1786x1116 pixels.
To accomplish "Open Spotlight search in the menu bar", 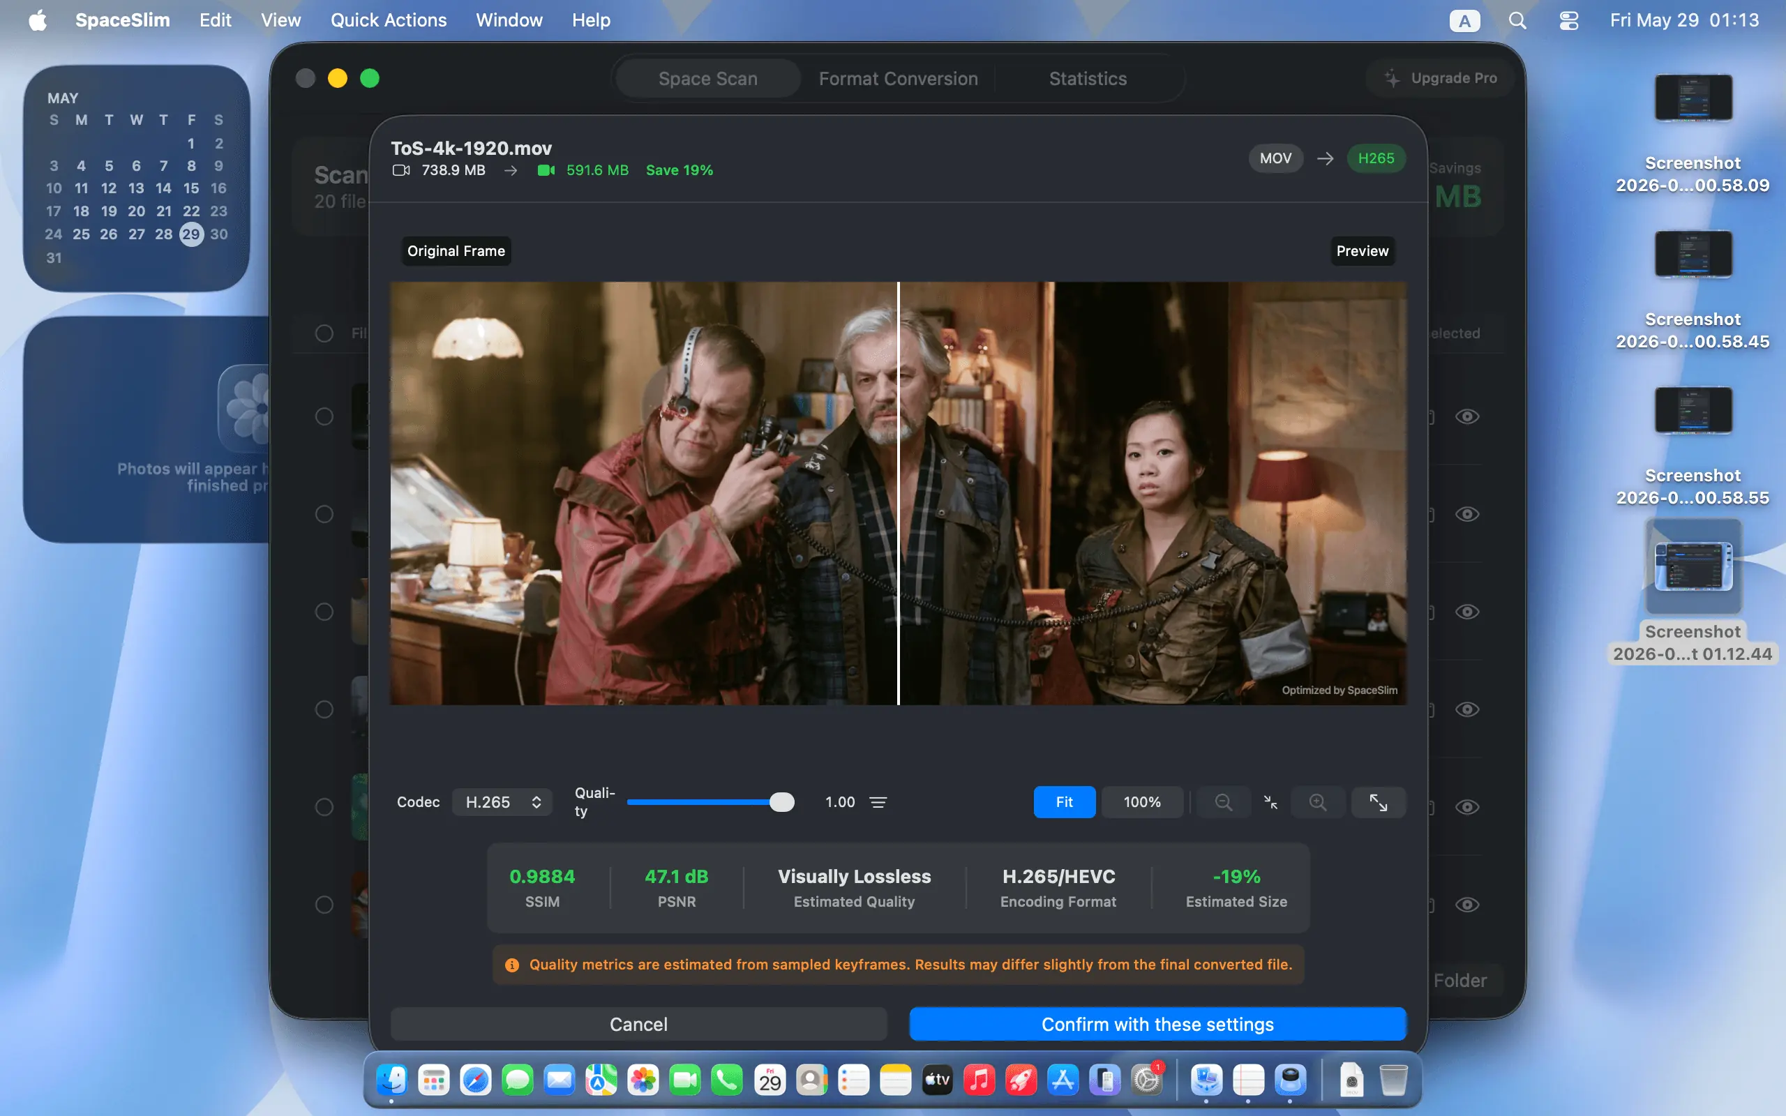I will (1517, 20).
